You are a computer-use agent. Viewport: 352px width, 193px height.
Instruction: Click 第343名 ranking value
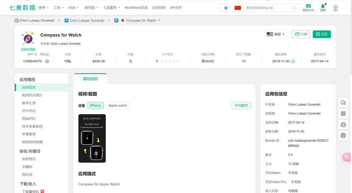pos(208,61)
